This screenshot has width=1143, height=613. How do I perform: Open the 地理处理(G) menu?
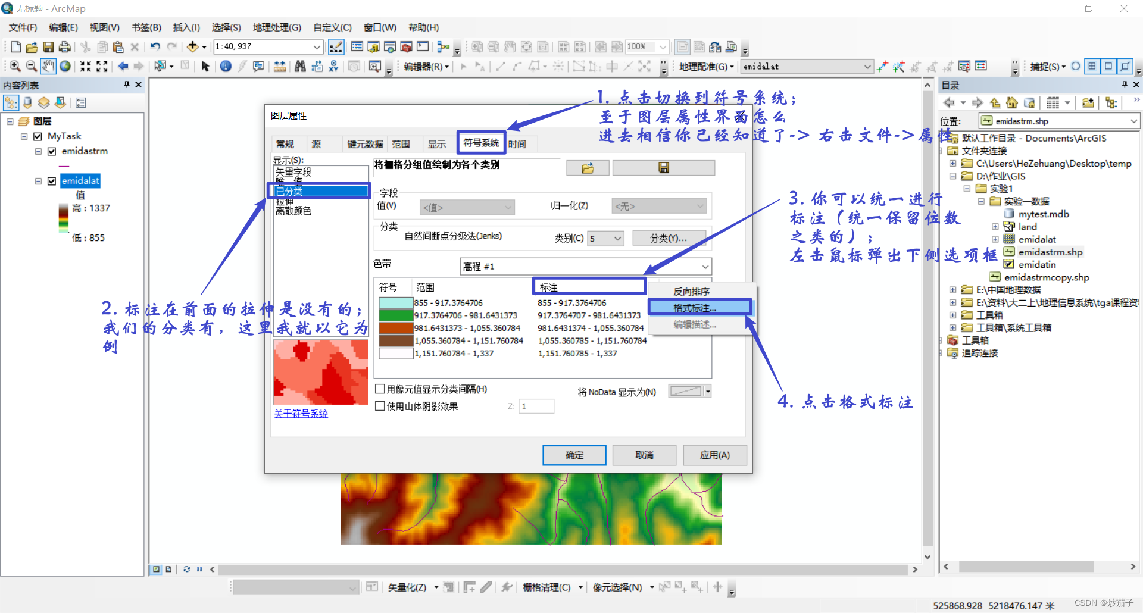pyautogui.click(x=277, y=27)
